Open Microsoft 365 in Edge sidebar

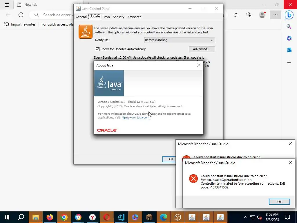pos(289,38)
